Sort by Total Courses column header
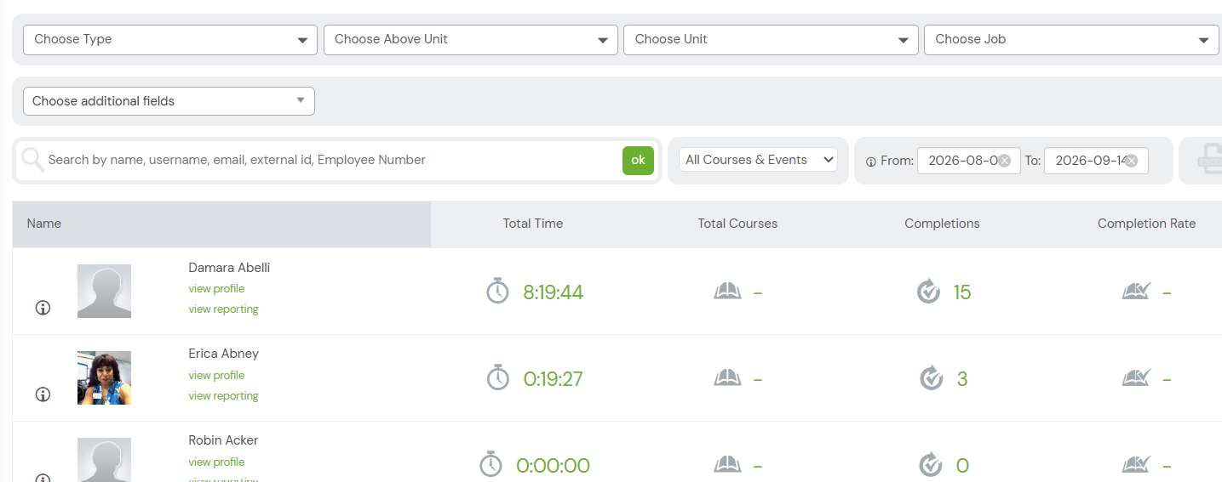This screenshot has width=1222, height=482. pos(737,224)
